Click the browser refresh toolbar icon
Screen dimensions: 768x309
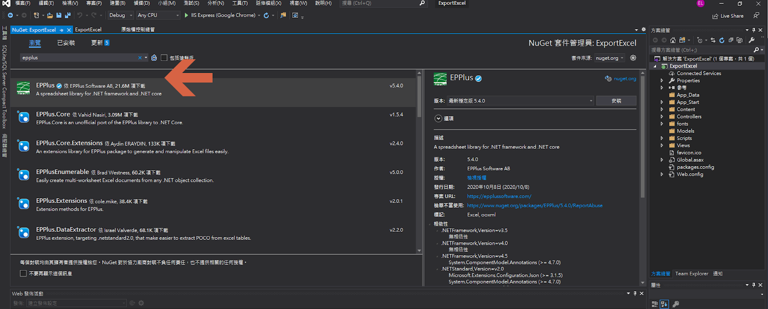266,15
